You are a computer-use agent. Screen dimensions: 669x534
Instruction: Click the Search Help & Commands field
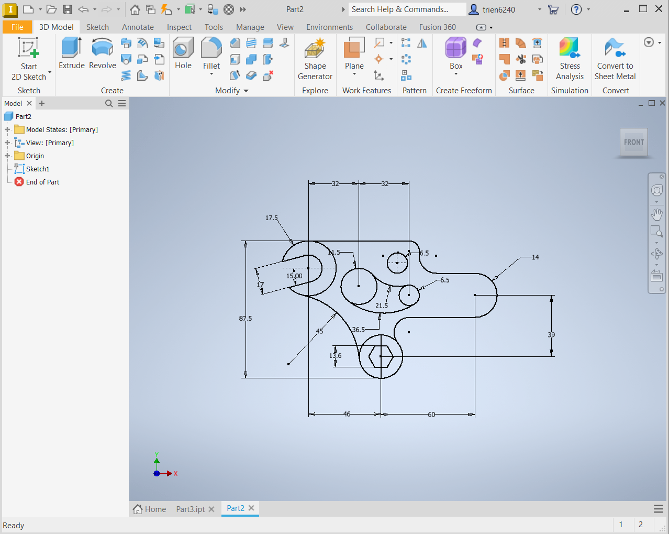click(x=406, y=9)
